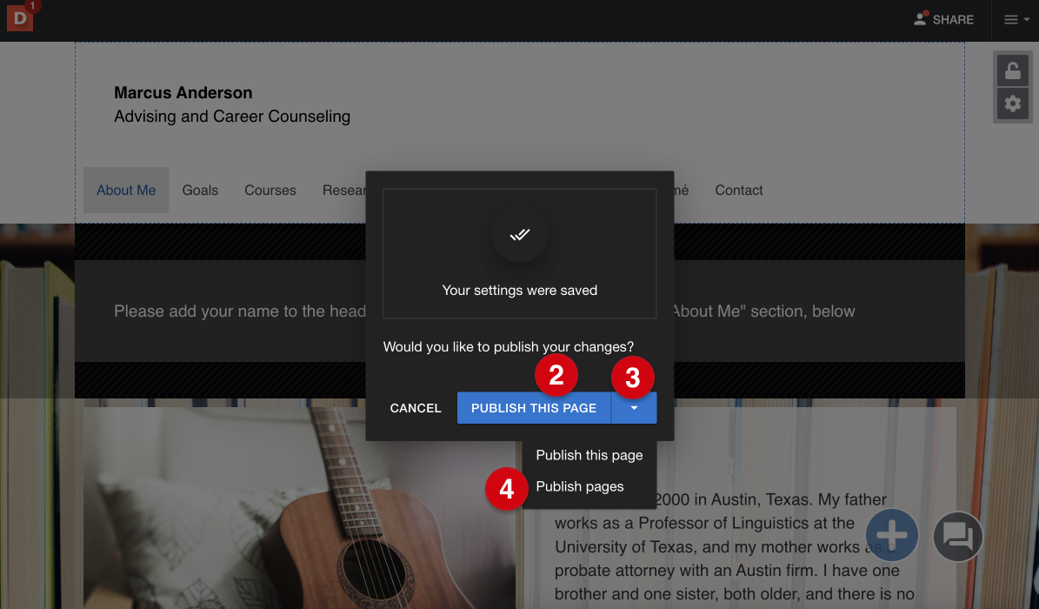Screen dimensions: 1039x609
Task: Open the hamburger menu in top bar
Action: pyautogui.click(x=1016, y=20)
